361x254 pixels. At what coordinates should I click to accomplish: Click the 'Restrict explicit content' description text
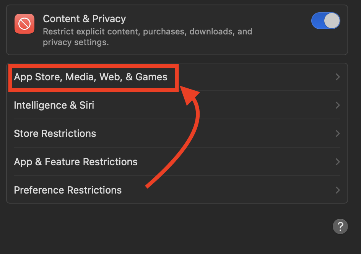pos(148,37)
